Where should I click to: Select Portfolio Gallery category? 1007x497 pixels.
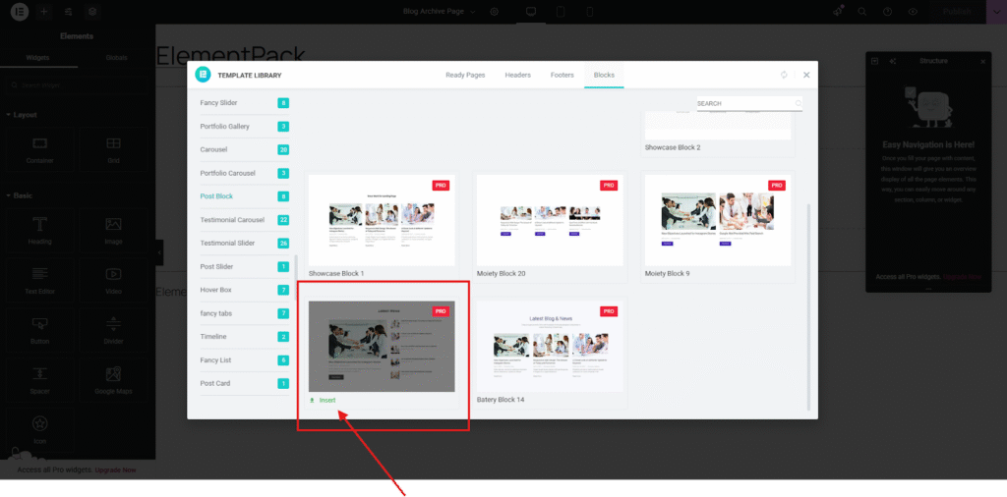244,127
